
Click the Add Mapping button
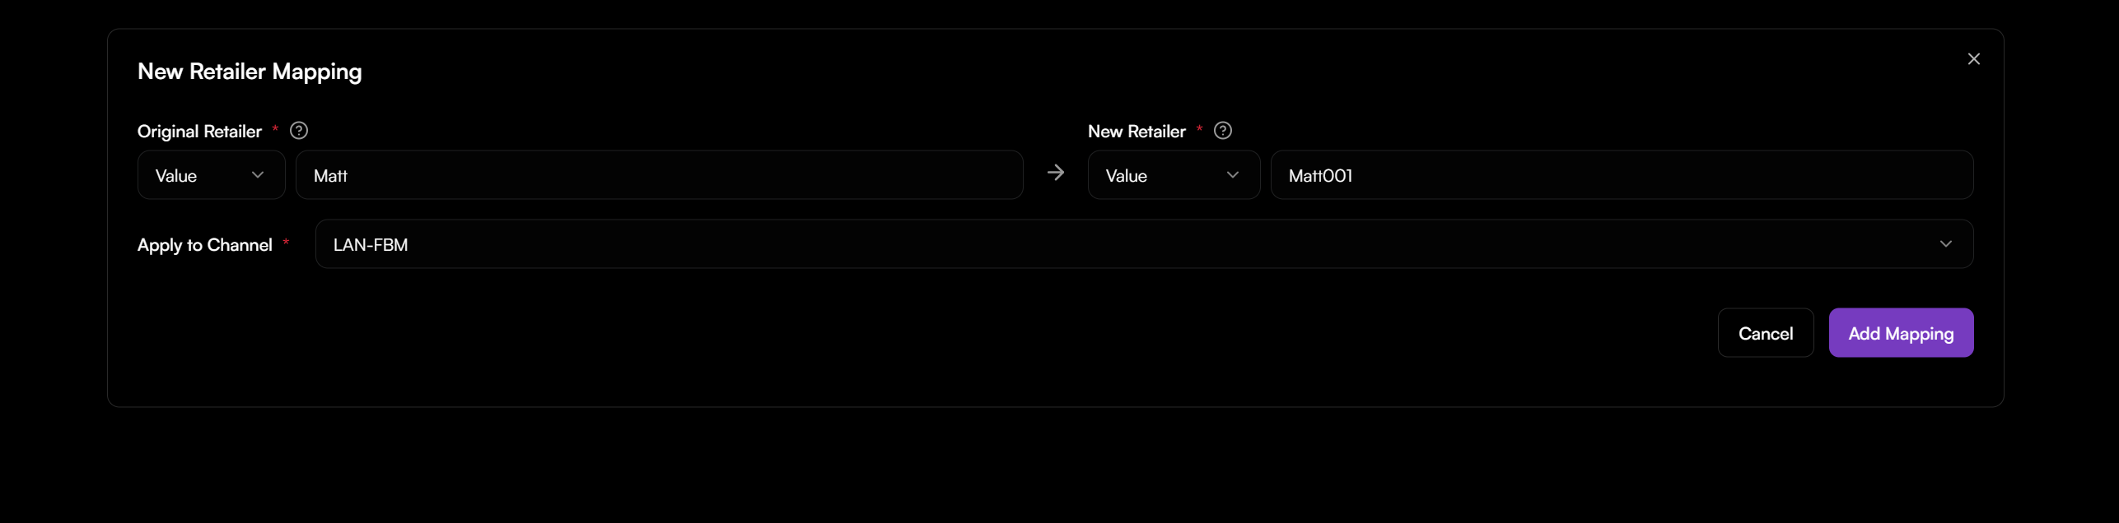(1900, 333)
